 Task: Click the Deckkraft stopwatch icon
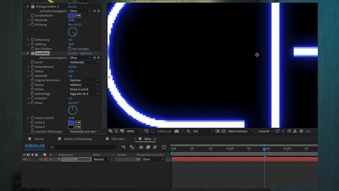32,20
